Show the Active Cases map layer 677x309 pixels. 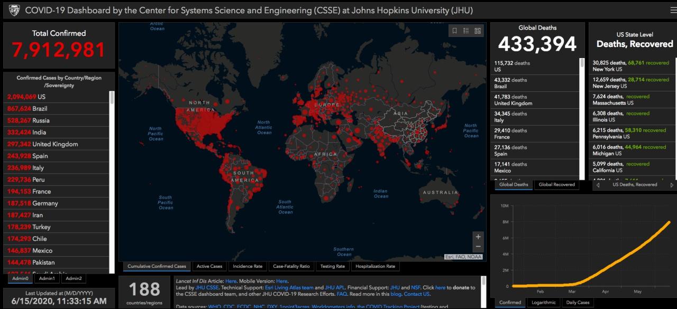click(209, 266)
